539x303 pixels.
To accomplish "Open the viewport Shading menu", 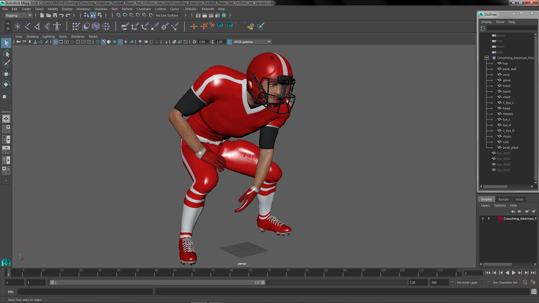I will pos(32,36).
